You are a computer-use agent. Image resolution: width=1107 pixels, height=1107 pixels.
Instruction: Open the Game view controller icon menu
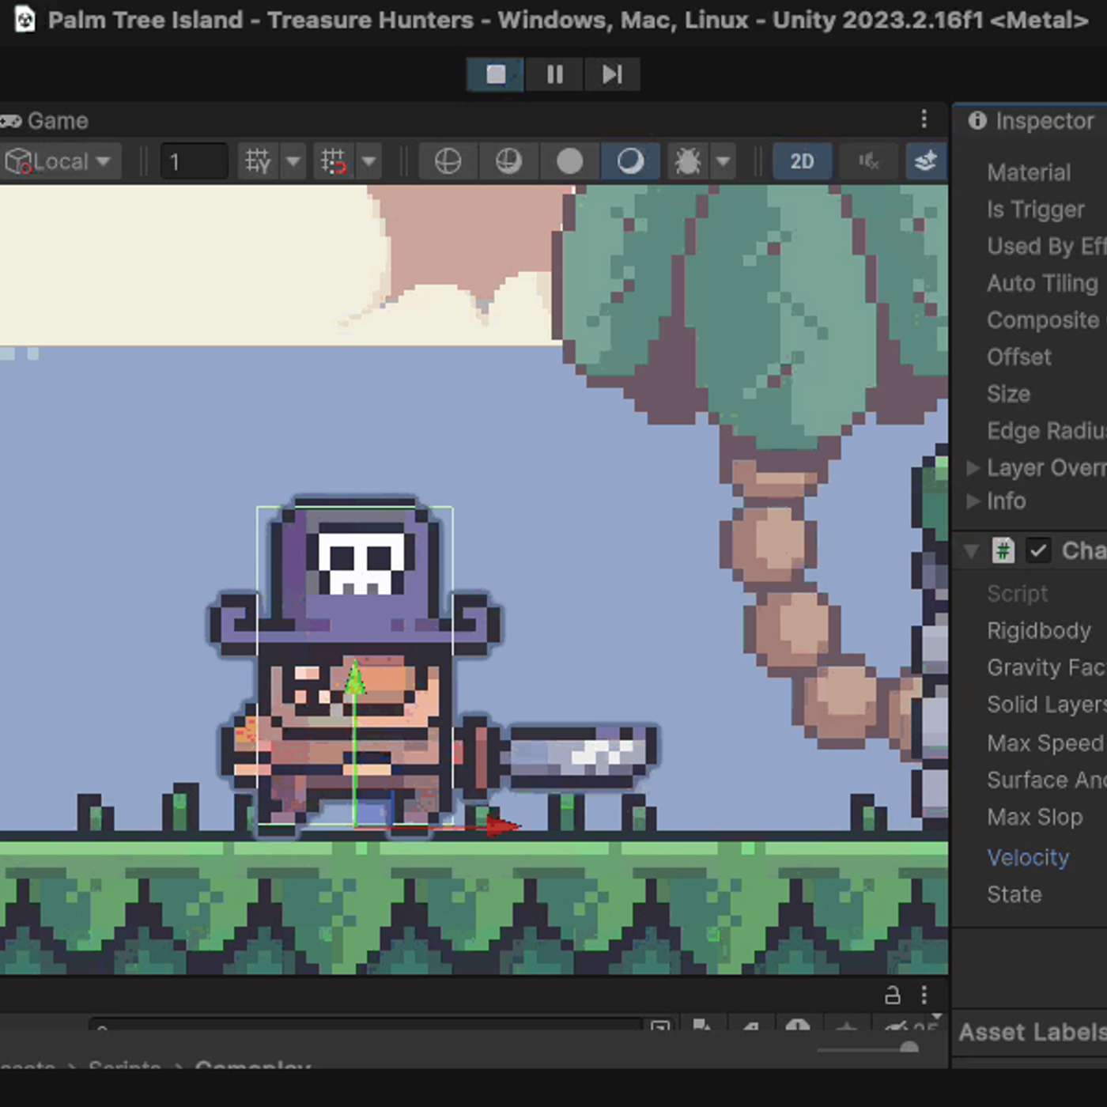[10, 120]
